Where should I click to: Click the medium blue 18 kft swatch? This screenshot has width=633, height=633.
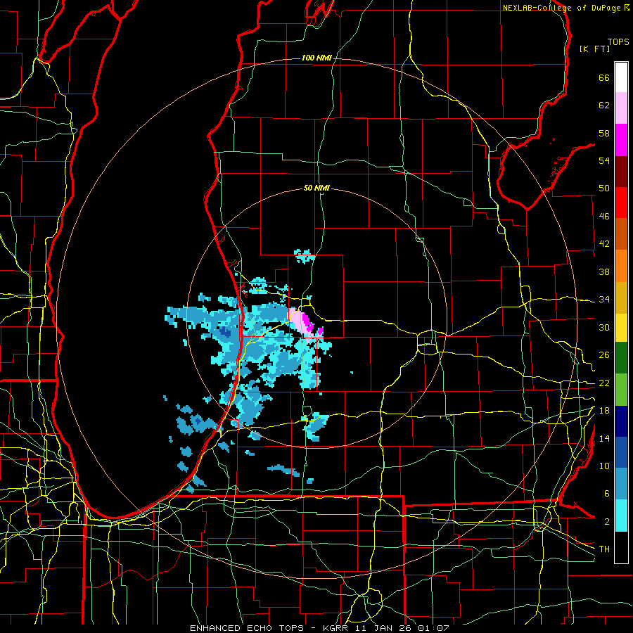click(621, 452)
